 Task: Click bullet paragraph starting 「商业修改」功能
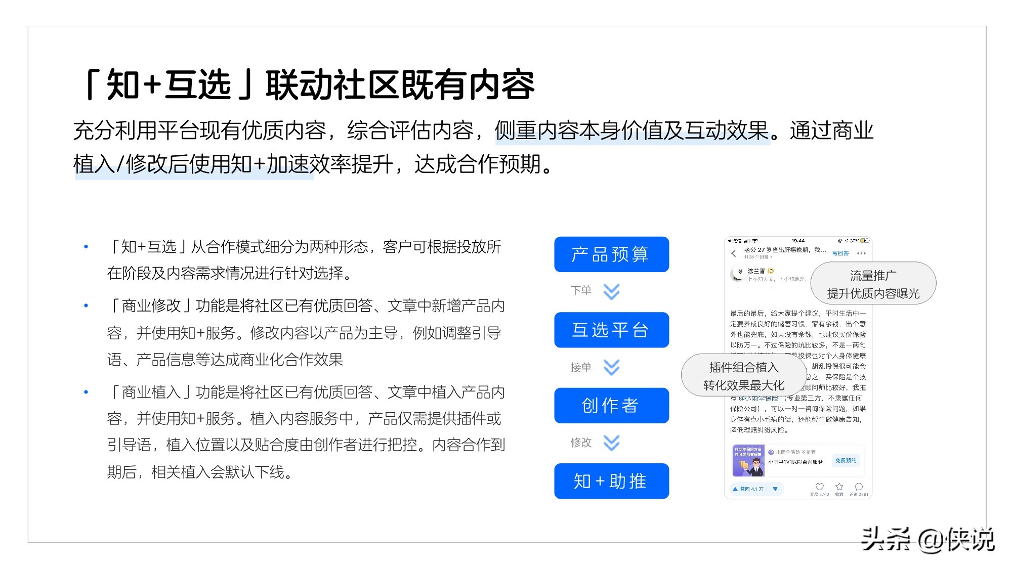tap(306, 333)
